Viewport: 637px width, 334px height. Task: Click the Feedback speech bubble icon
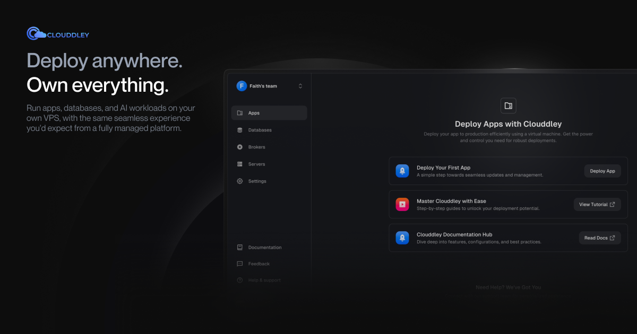pyautogui.click(x=240, y=263)
